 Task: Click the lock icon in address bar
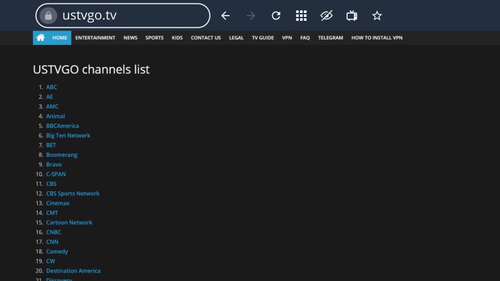click(48, 16)
